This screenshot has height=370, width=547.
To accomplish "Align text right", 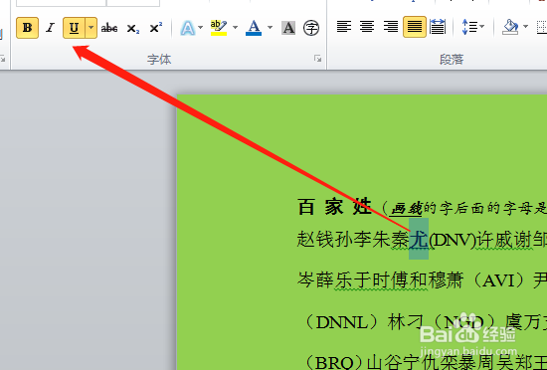I will pyautogui.click(x=391, y=27).
